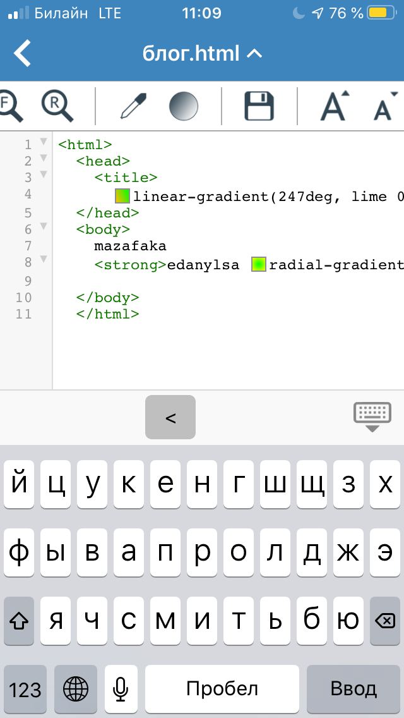Tap the б key
Viewport: 404px width, 718px height.
coord(312,621)
